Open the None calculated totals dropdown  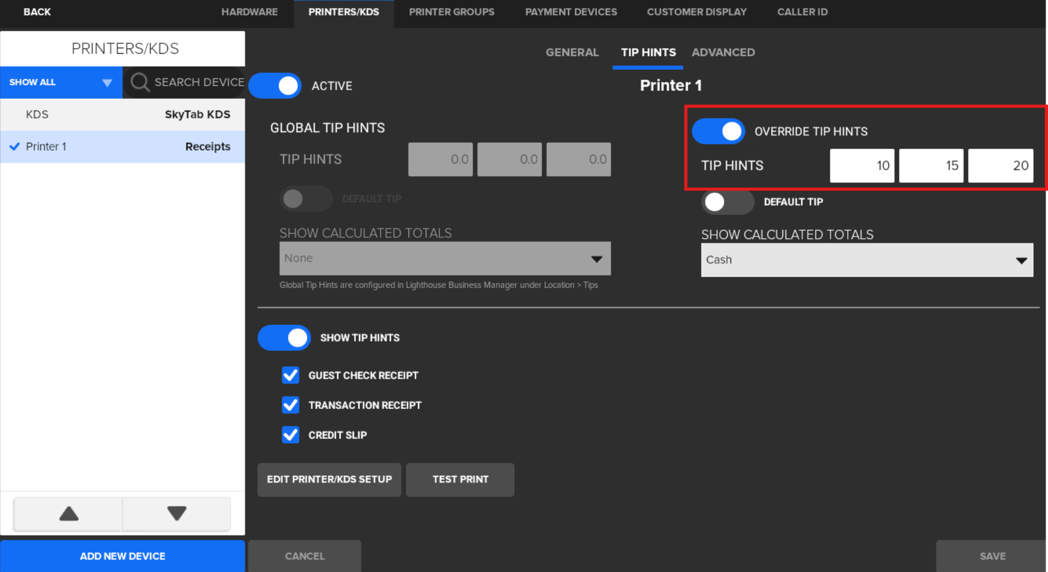point(444,258)
